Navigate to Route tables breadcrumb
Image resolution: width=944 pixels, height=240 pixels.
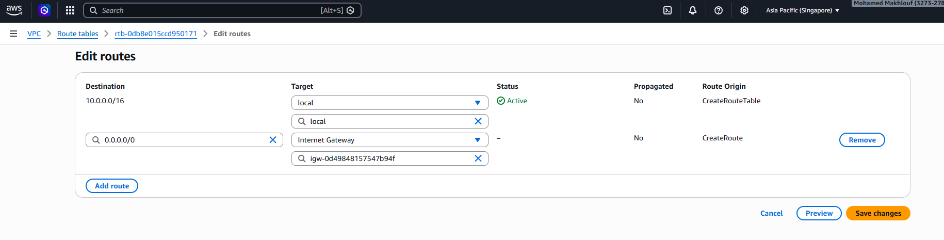[77, 34]
